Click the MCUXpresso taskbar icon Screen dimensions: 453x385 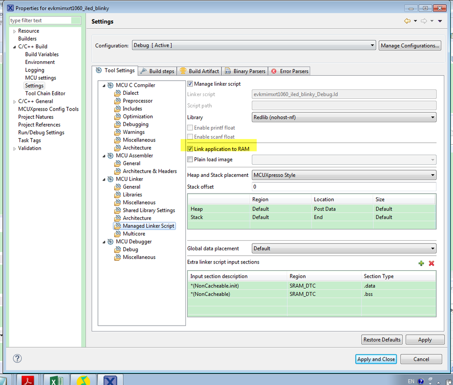point(110,380)
